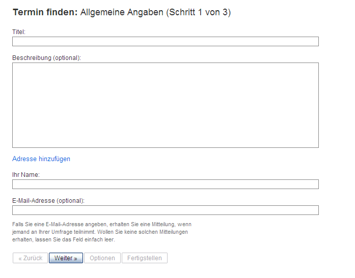Screen dimensions: 355x278
Task: Click the word Beschreibung in its label
Action: (32, 58)
